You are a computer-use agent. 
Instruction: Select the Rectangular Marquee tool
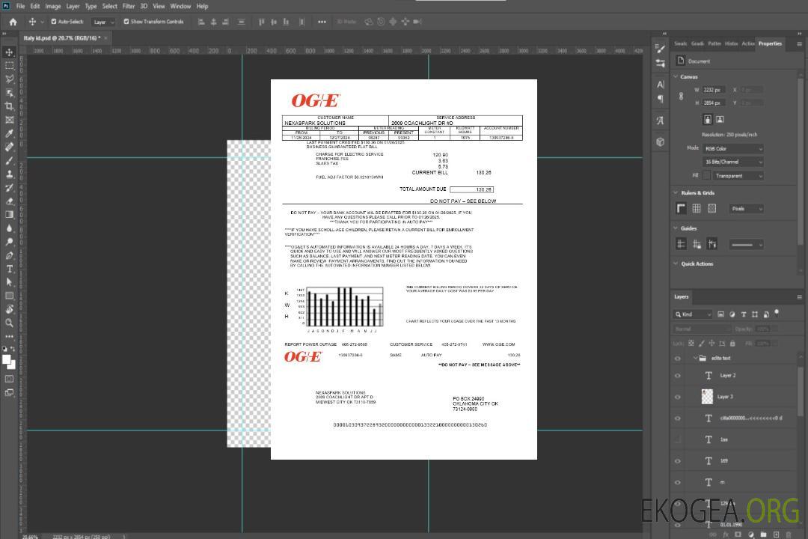pyautogui.click(x=9, y=66)
